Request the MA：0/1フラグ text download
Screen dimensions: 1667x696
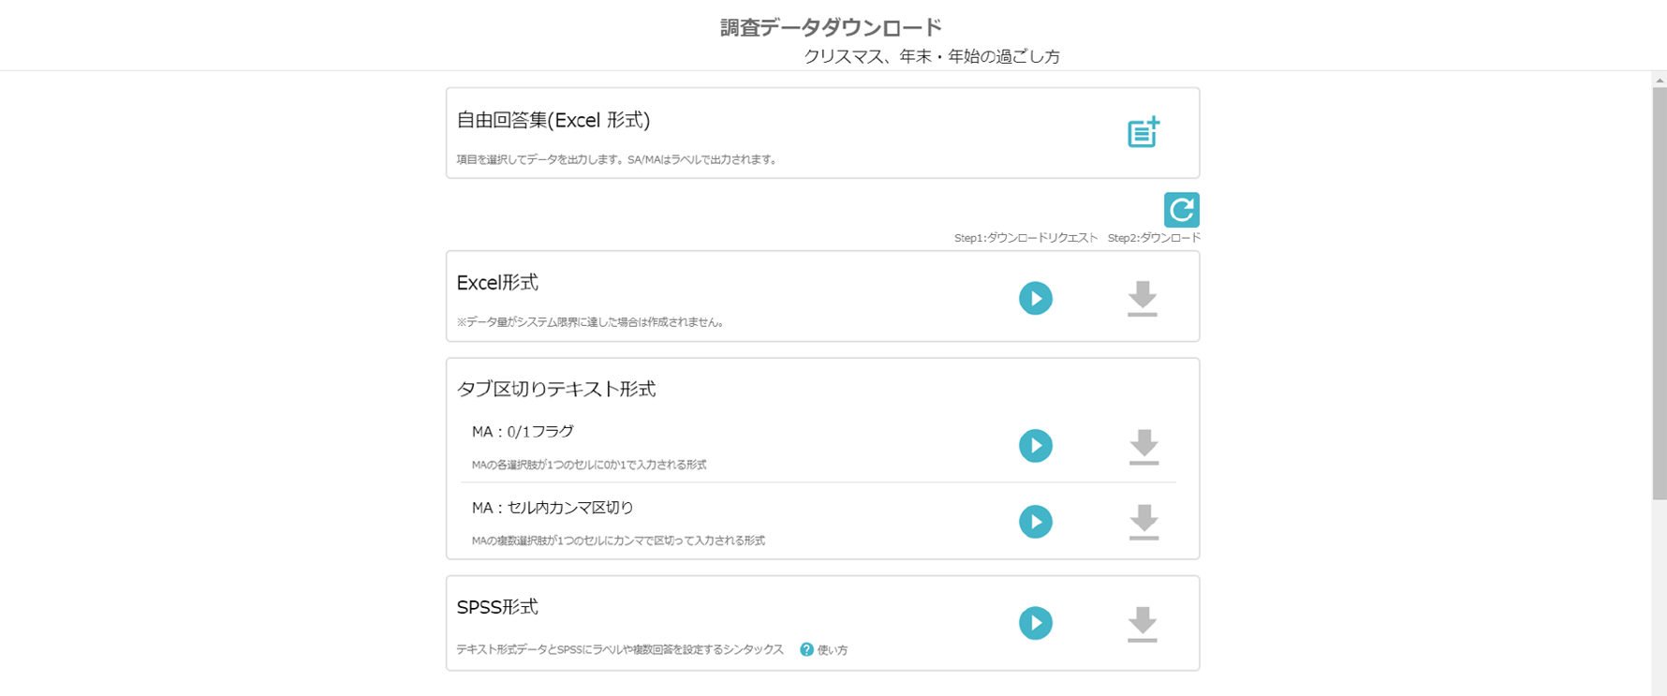(x=1035, y=446)
